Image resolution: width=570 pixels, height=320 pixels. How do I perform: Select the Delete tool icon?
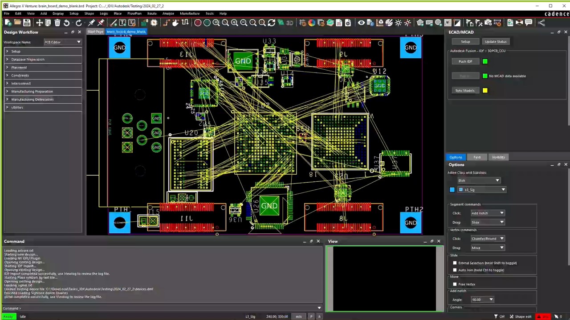pos(57,23)
